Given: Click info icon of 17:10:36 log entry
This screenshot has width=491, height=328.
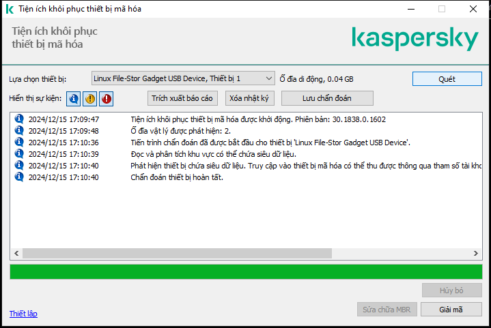Looking at the screenshot, I should click(x=19, y=142).
